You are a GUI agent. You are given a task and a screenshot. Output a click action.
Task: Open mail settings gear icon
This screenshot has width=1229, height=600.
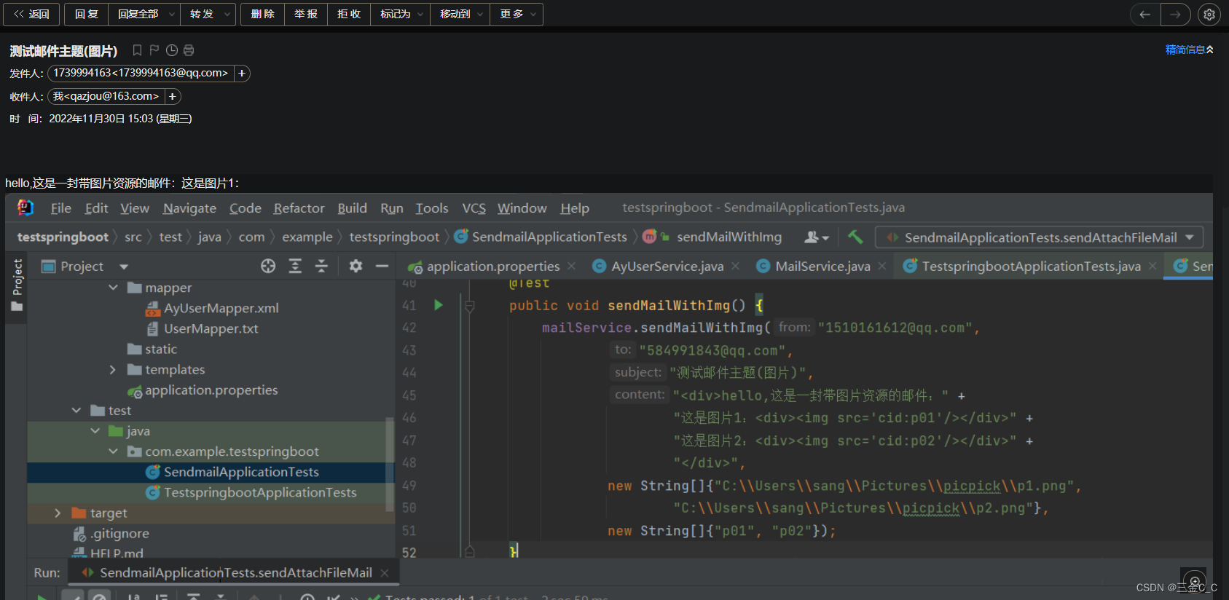[x=1209, y=14]
